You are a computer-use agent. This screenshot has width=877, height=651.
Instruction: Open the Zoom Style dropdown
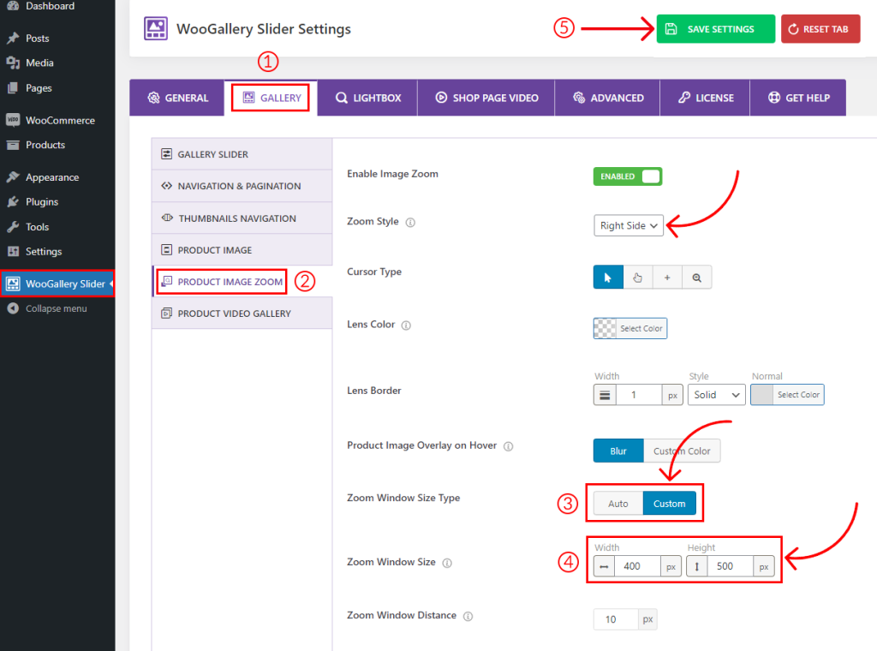(x=628, y=225)
